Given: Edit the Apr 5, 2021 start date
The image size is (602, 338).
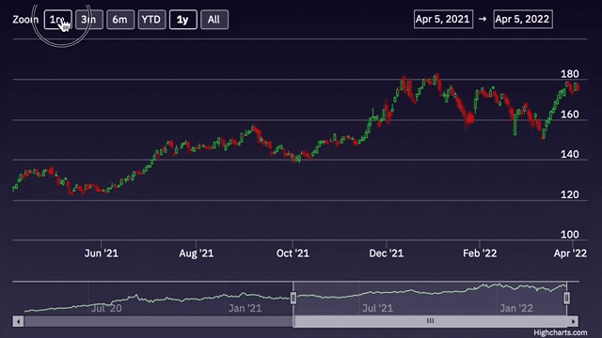Looking at the screenshot, I should click(x=443, y=19).
